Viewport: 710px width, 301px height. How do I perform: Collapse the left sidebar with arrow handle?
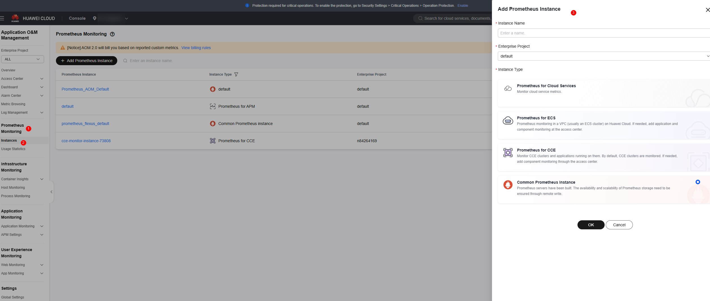(51, 192)
